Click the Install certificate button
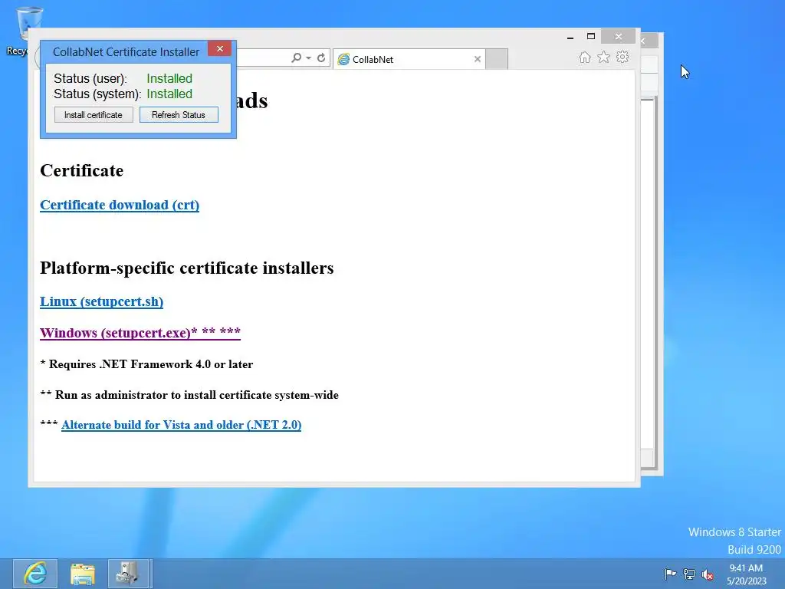The width and height of the screenshot is (785, 589). (94, 115)
